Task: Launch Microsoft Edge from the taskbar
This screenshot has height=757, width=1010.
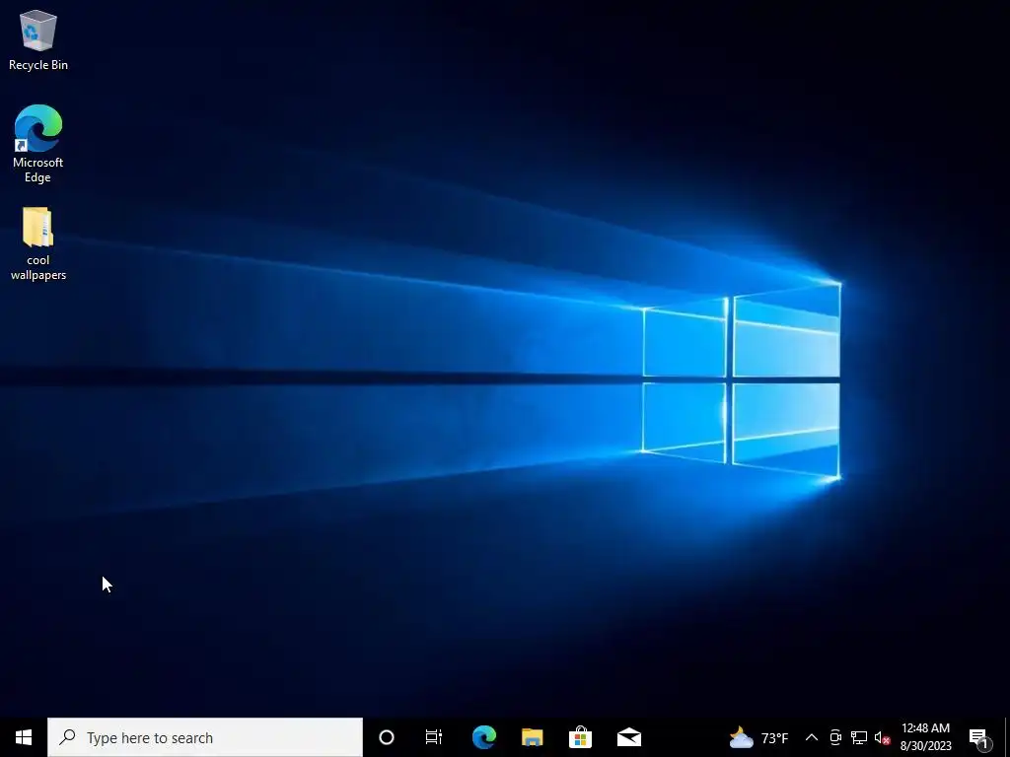Action: click(x=483, y=737)
